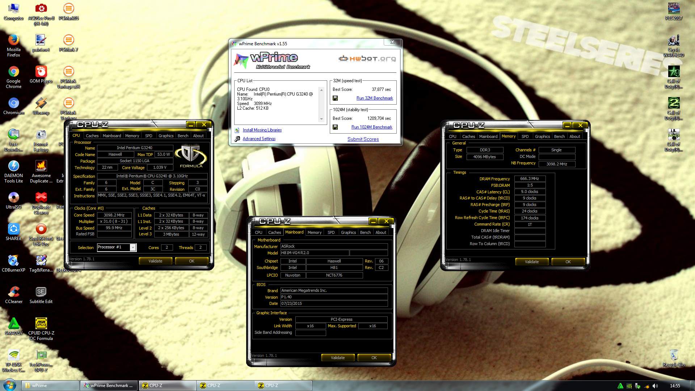Launch Winamp from the desktop
This screenshot has width=695, height=391.
[41, 106]
